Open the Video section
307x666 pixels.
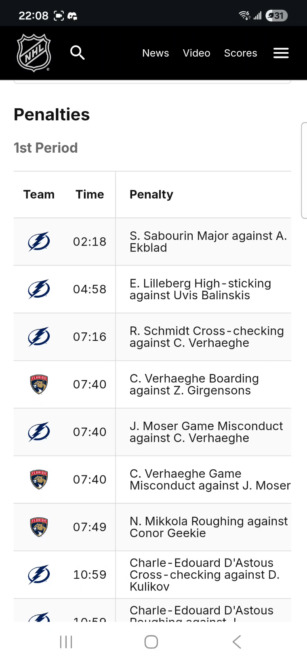coord(196,53)
